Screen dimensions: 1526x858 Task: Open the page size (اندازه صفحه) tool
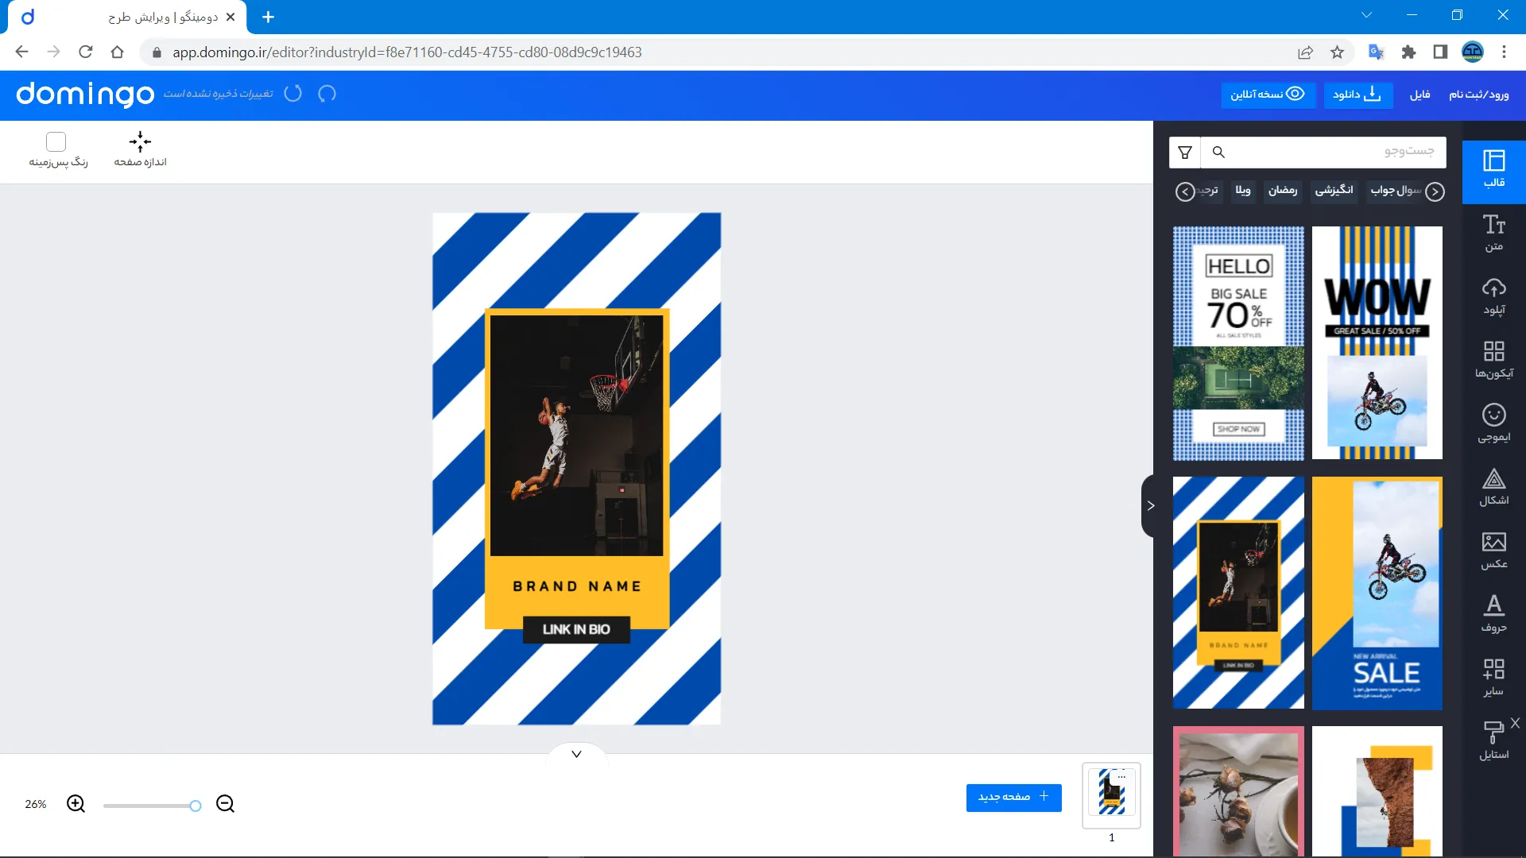[x=140, y=149]
